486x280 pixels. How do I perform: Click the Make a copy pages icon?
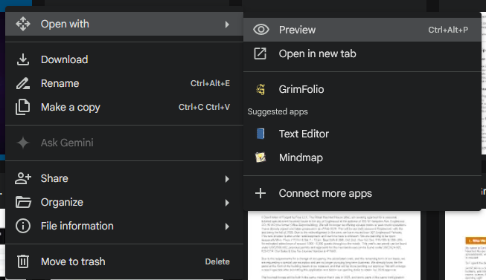(23, 107)
